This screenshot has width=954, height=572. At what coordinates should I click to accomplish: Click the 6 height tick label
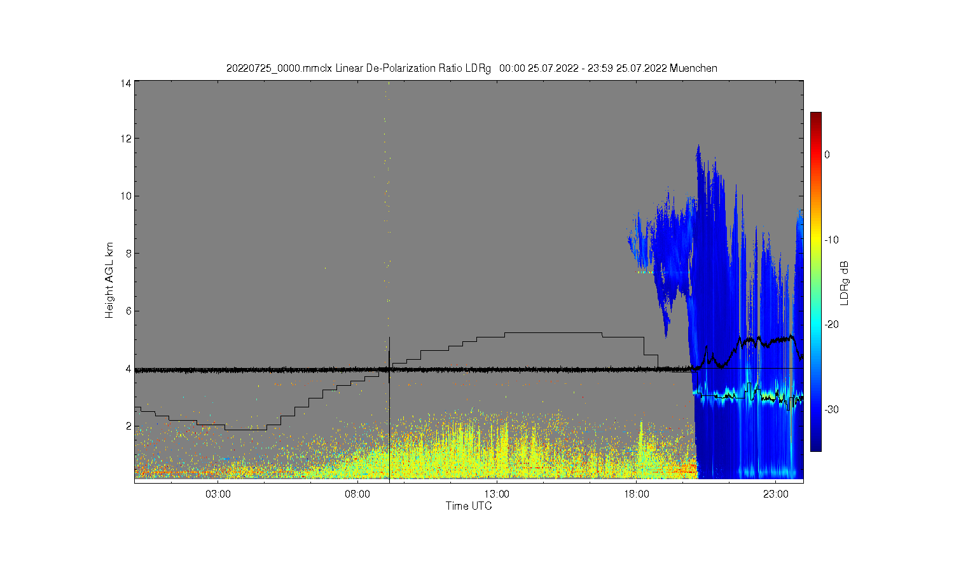click(128, 311)
